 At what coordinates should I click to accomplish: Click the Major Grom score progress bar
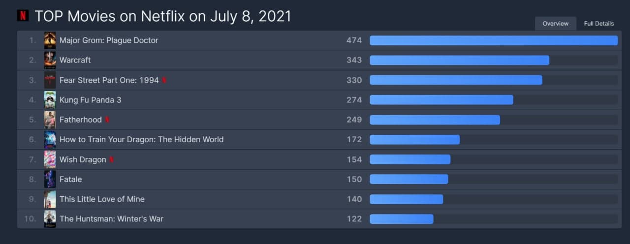click(494, 40)
